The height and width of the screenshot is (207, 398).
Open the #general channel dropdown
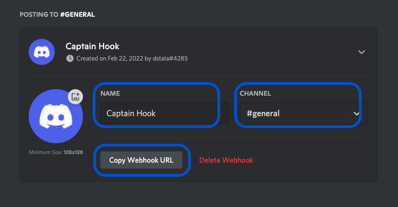304,113
